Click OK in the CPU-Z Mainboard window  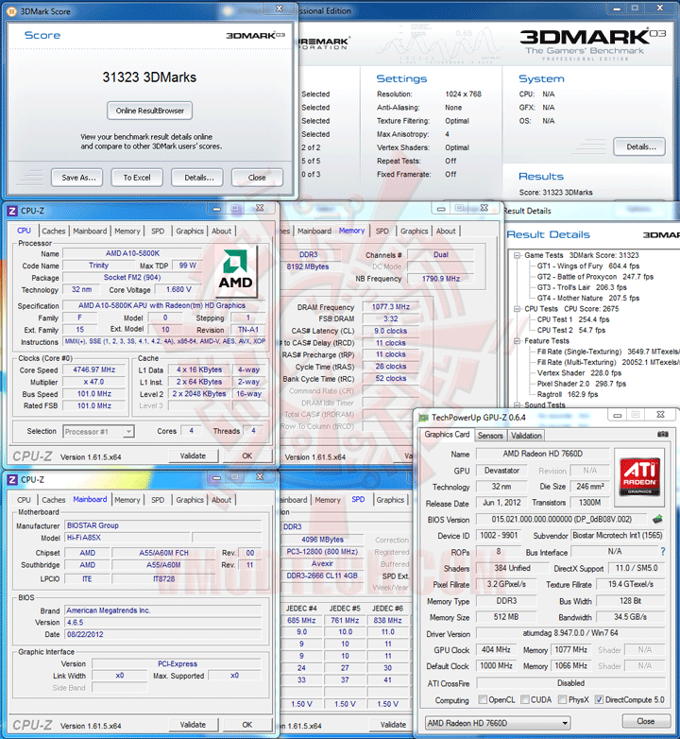pyautogui.click(x=247, y=725)
